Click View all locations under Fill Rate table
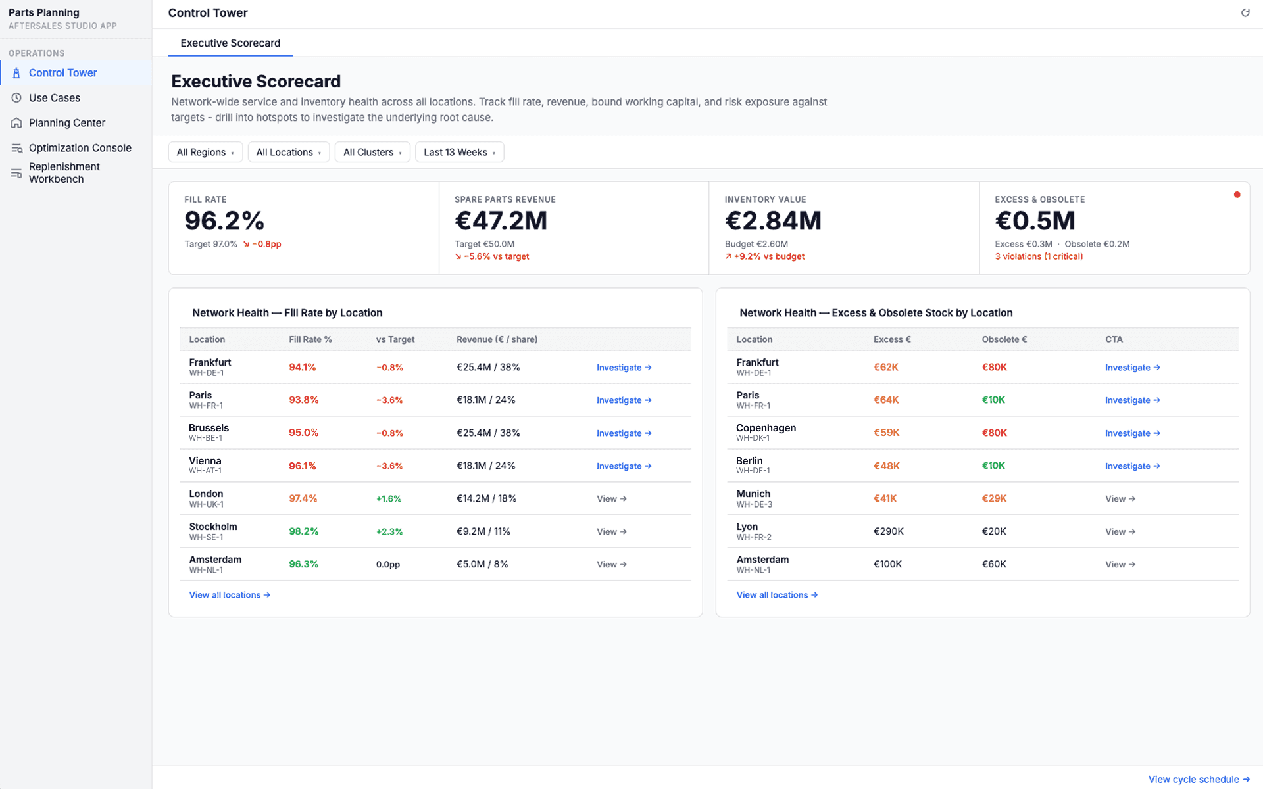Screen dimensions: 1263x789 pyautogui.click(x=230, y=595)
